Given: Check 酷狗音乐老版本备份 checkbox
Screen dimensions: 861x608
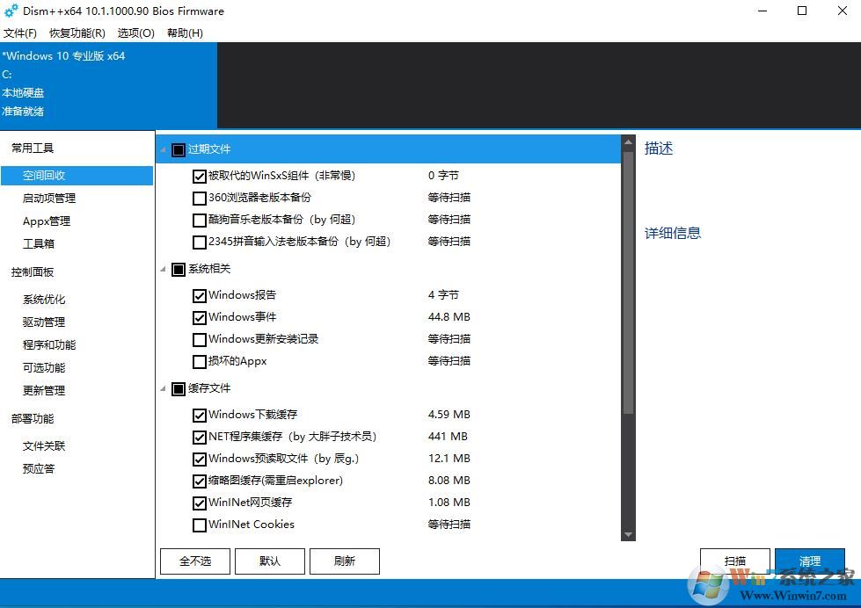Looking at the screenshot, I should point(200,220).
